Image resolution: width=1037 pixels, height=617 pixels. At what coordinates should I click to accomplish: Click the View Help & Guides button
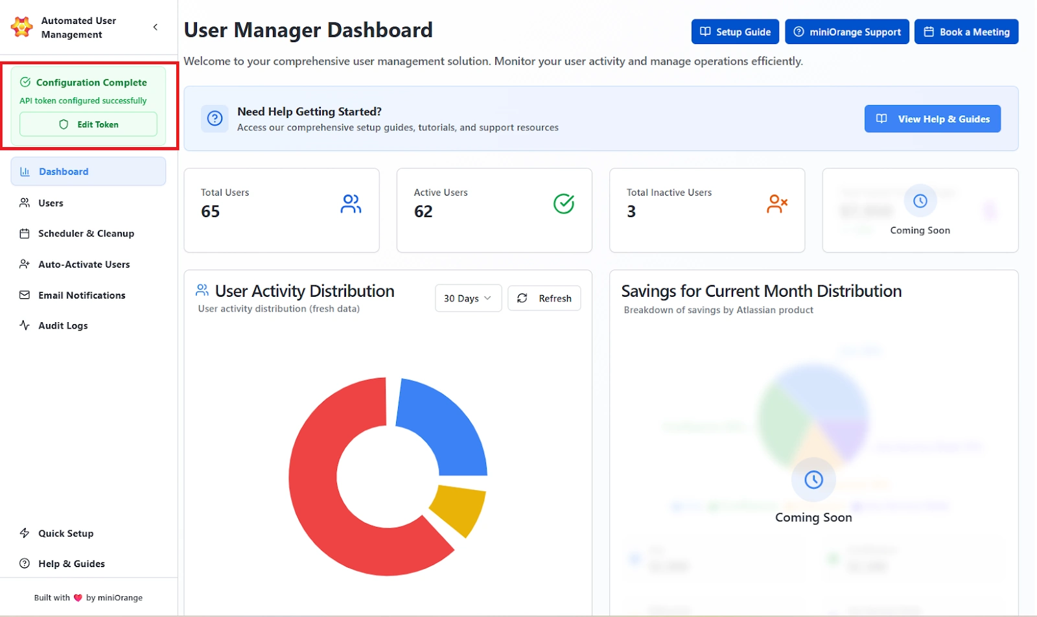[x=932, y=119]
